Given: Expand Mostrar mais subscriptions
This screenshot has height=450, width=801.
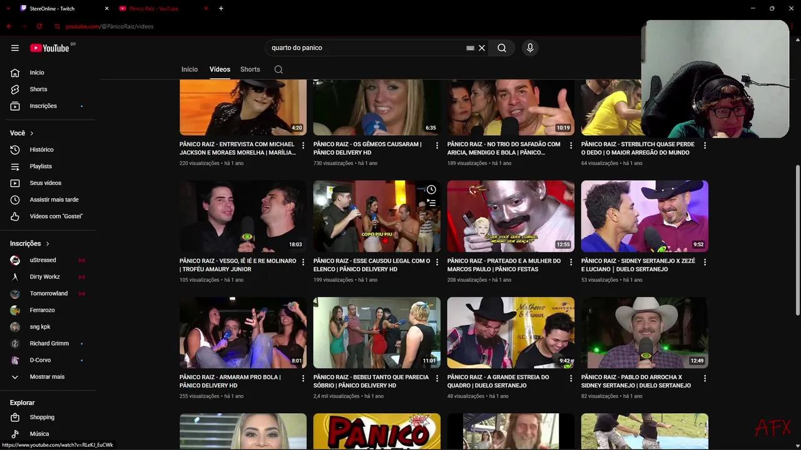Looking at the screenshot, I should tap(49, 377).
